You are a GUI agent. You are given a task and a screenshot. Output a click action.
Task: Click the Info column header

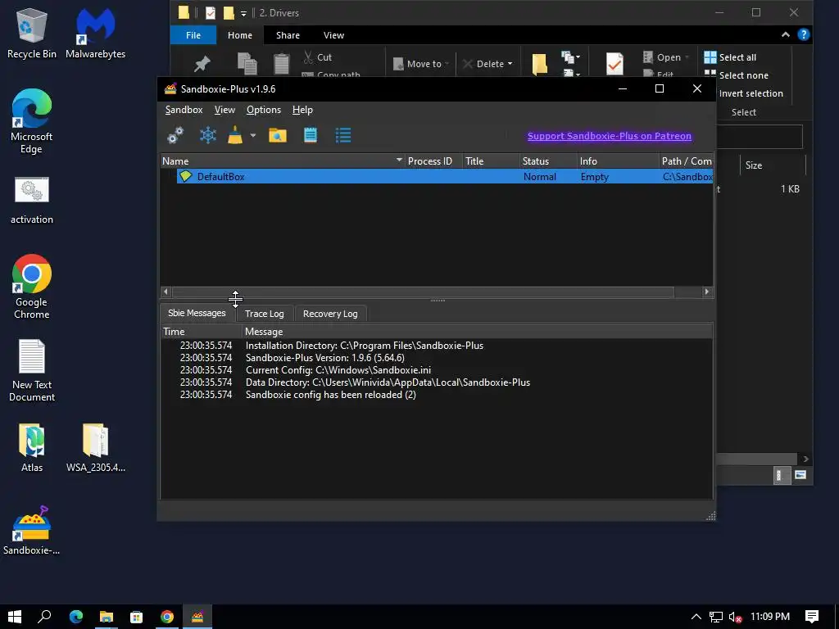tap(618, 161)
